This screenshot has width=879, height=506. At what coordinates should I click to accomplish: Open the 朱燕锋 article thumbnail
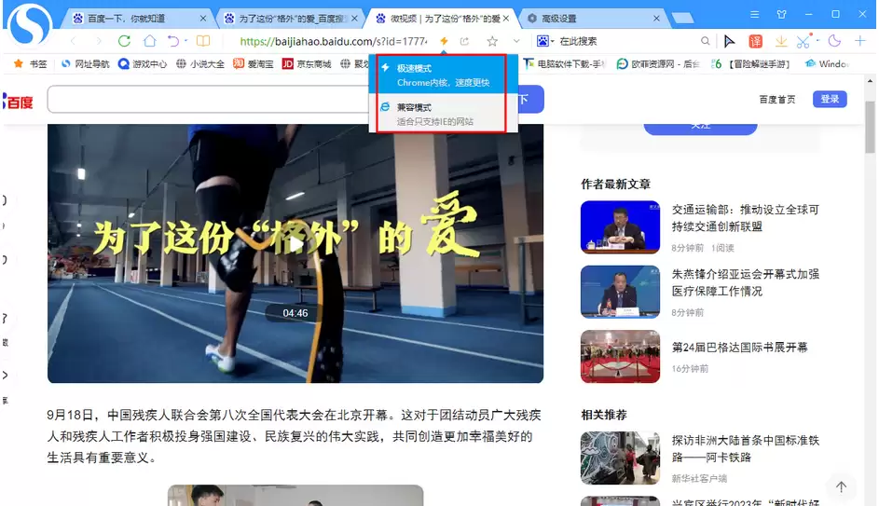click(x=620, y=292)
